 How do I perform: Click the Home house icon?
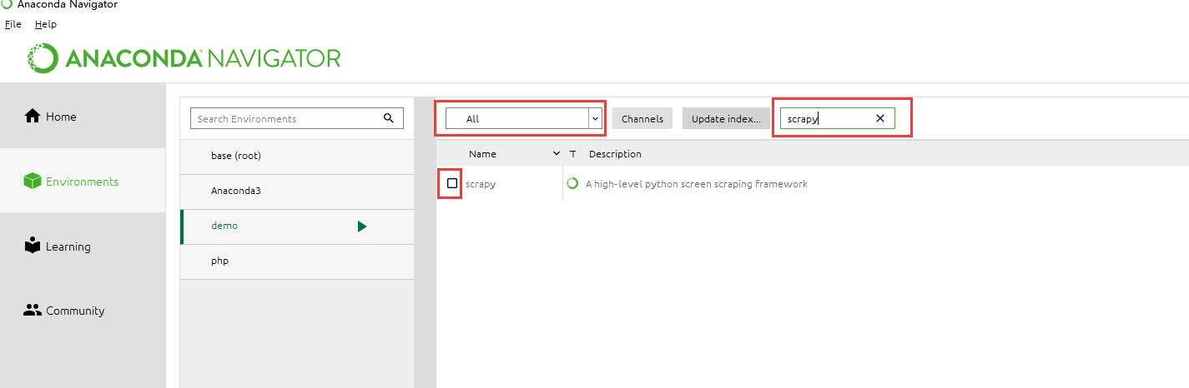33,117
